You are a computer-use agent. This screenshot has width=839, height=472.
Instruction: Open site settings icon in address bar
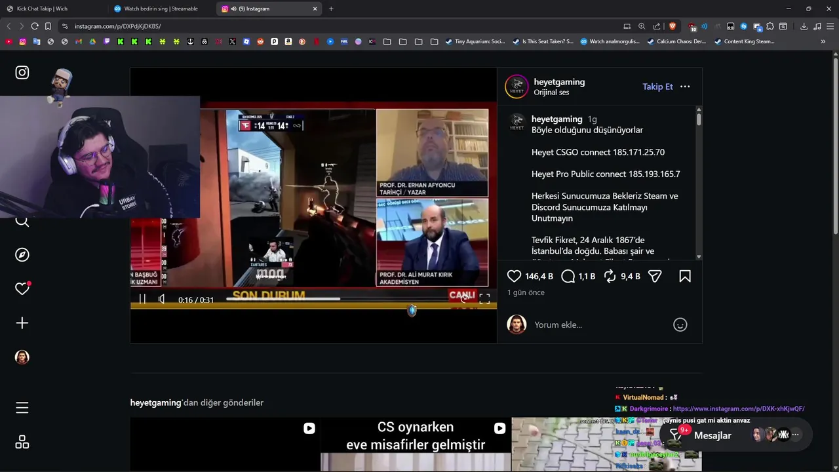coord(64,26)
